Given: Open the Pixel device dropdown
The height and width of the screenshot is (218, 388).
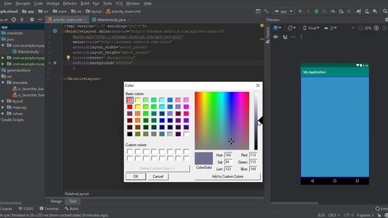Looking at the screenshot, I should (311, 28).
